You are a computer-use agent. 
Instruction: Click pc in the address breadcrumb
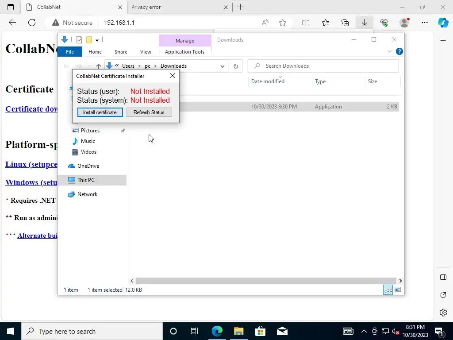147,66
